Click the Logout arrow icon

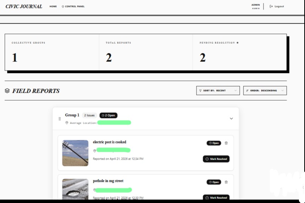click(x=271, y=6)
